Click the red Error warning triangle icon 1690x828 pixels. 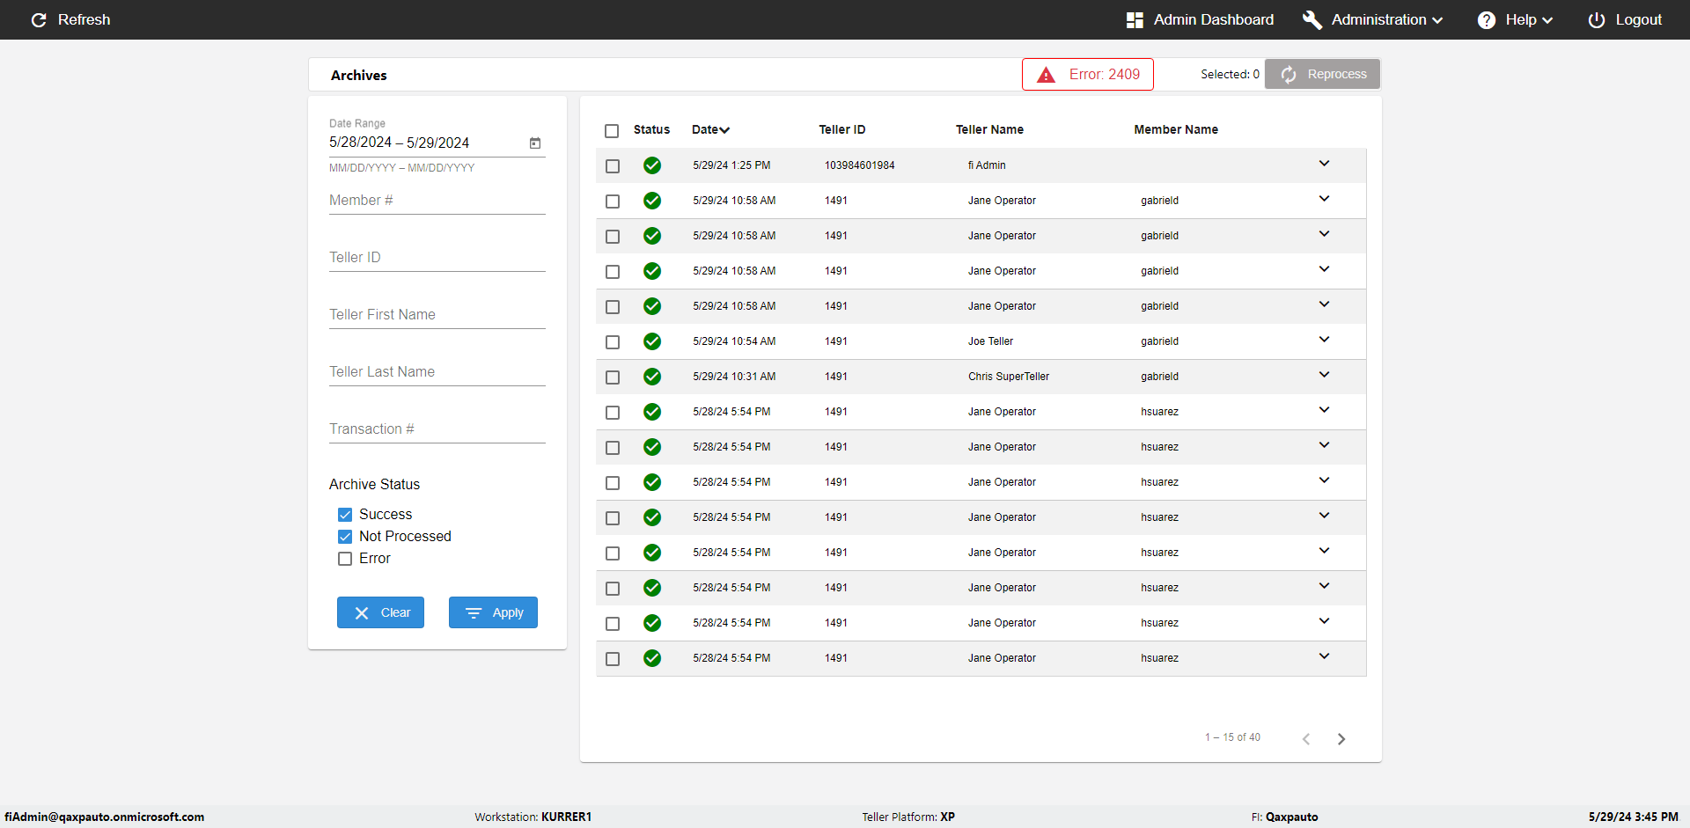coord(1046,75)
